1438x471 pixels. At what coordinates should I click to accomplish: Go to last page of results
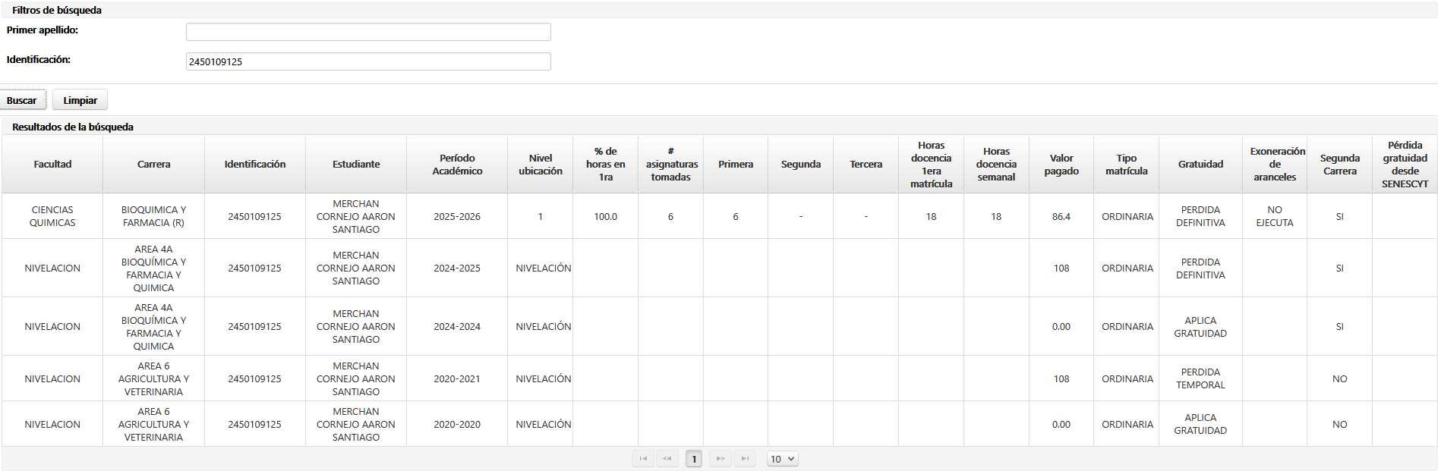(x=745, y=459)
